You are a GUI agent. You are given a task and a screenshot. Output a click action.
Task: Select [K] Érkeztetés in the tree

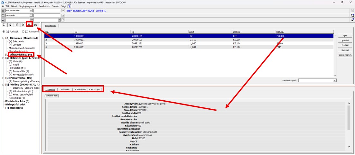click(x=16, y=41)
